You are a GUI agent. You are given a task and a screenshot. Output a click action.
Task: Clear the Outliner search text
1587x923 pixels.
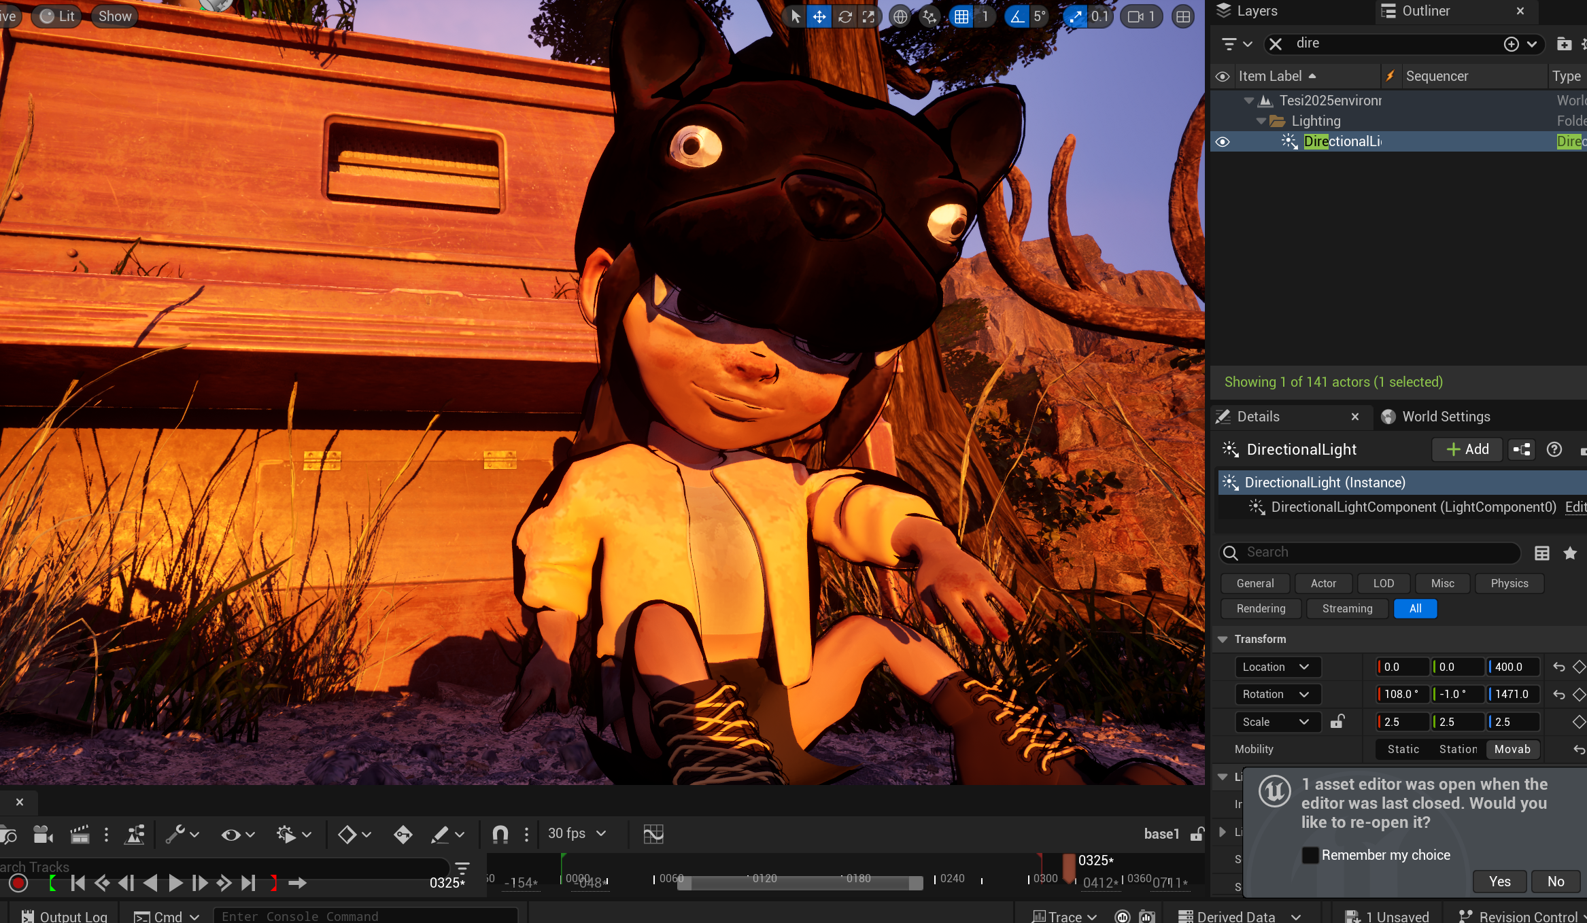tap(1276, 44)
